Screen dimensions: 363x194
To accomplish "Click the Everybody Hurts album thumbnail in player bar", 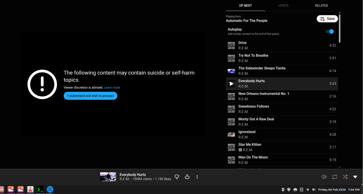I will tap(108, 177).
